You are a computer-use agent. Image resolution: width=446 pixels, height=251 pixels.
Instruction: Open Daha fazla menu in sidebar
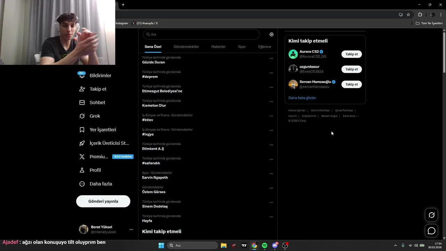click(96, 184)
